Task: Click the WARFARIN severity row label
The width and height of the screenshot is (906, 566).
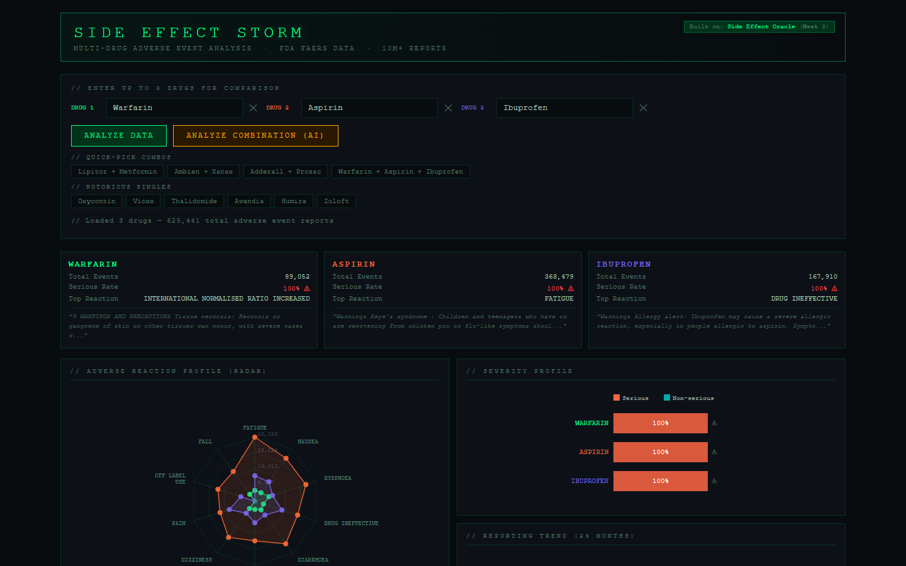Action: click(x=591, y=423)
